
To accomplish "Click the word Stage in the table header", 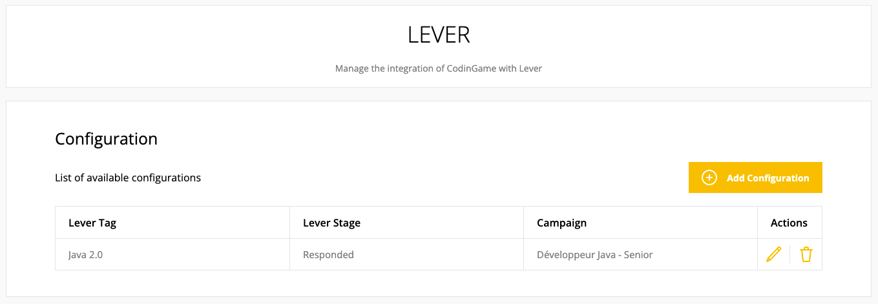I will 346,223.
